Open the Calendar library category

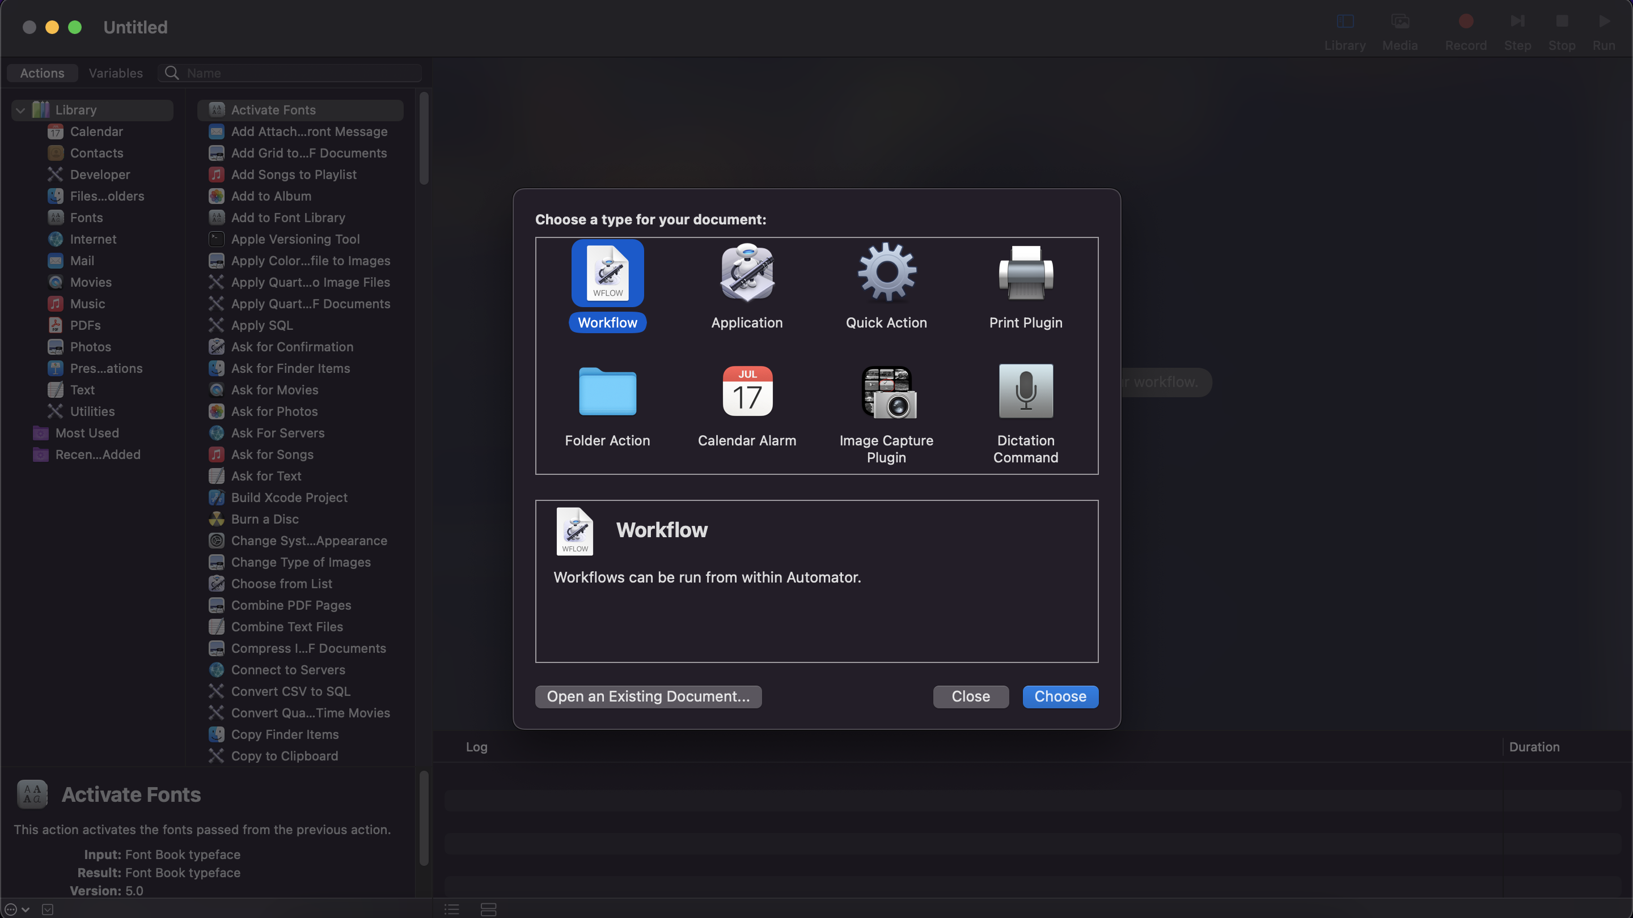coord(96,132)
